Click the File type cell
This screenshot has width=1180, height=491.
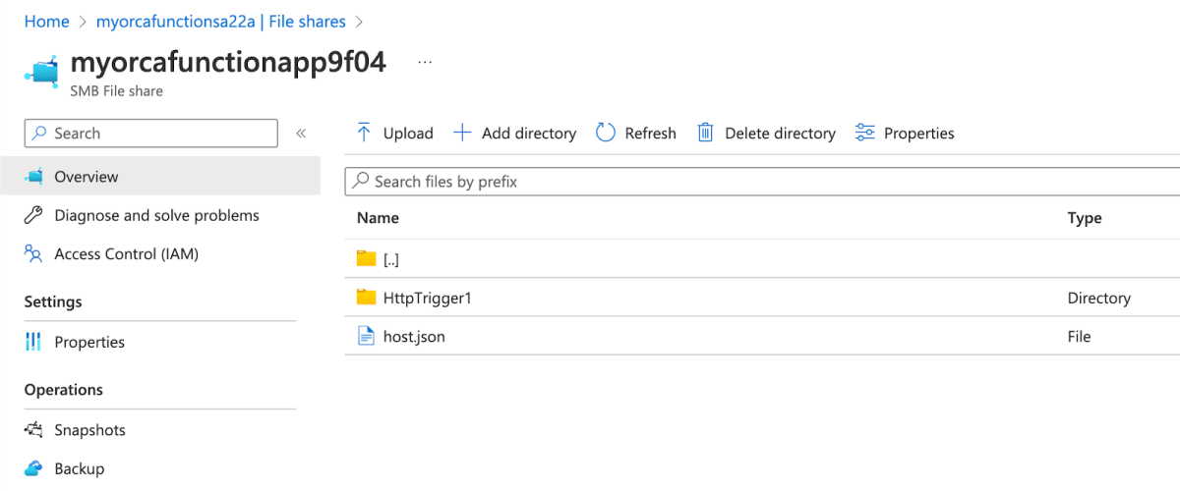(x=1080, y=336)
